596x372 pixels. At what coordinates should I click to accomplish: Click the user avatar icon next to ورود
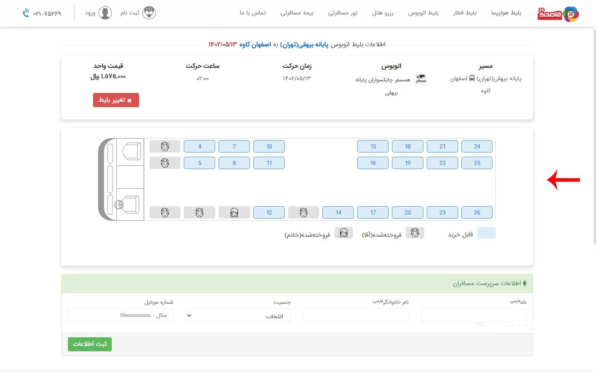[x=105, y=13]
